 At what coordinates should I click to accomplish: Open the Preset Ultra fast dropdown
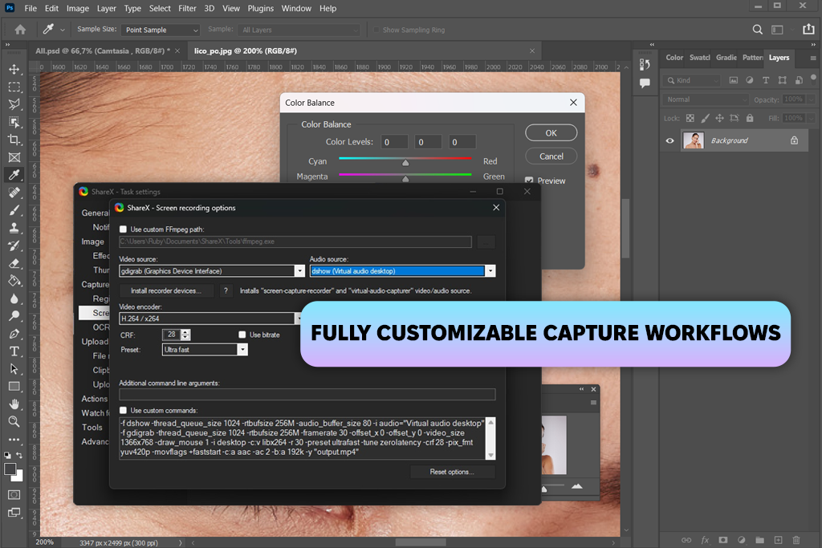(205, 350)
